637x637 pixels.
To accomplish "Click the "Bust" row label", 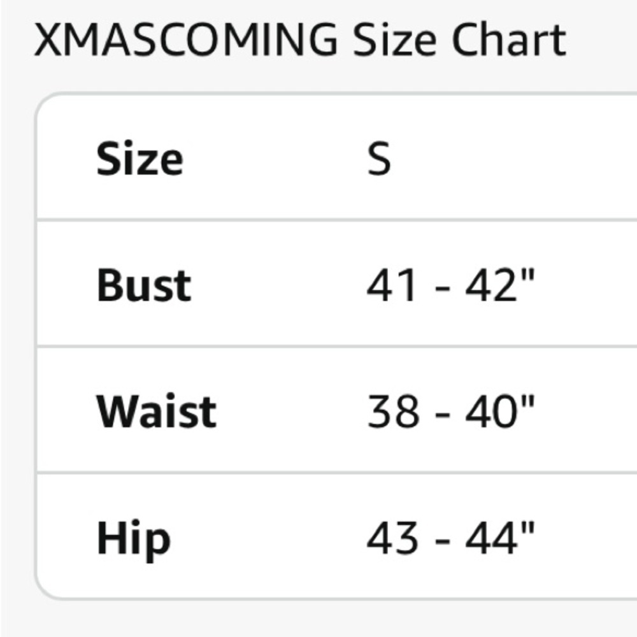I will coord(143,285).
